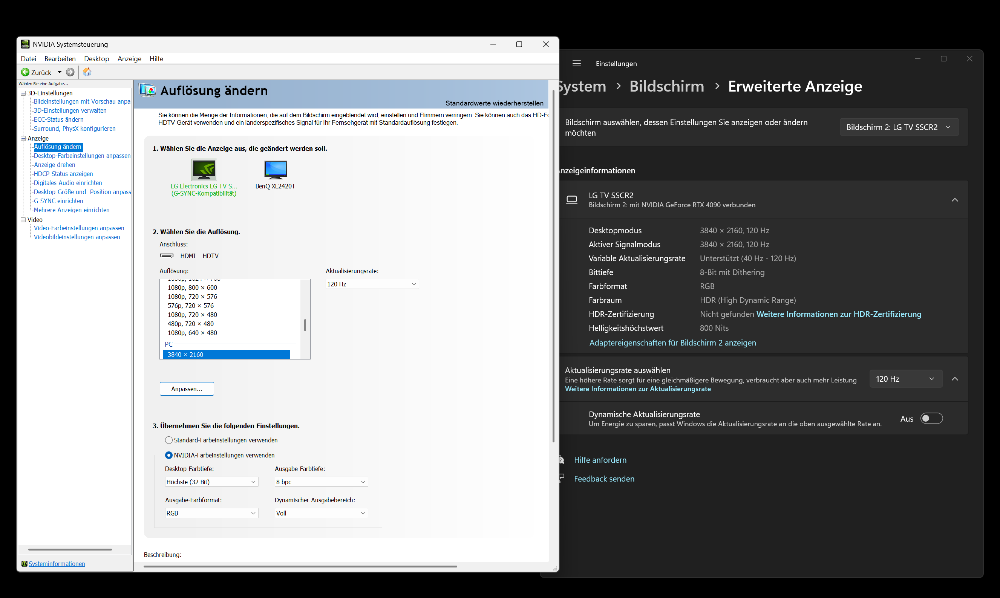Select the LG Electronics LG TV display icon
This screenshot has height=598, width=1000.
click(x=204, y=170)
